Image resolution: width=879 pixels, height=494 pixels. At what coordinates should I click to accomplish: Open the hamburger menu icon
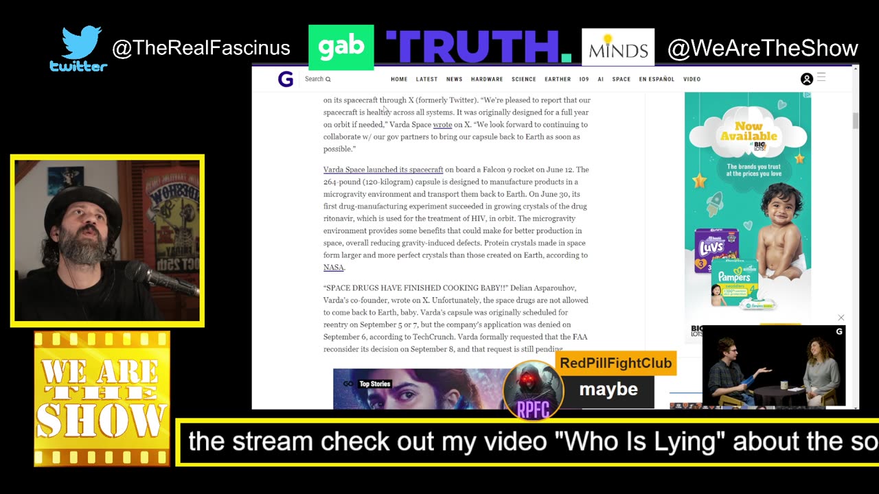point(821,78)
